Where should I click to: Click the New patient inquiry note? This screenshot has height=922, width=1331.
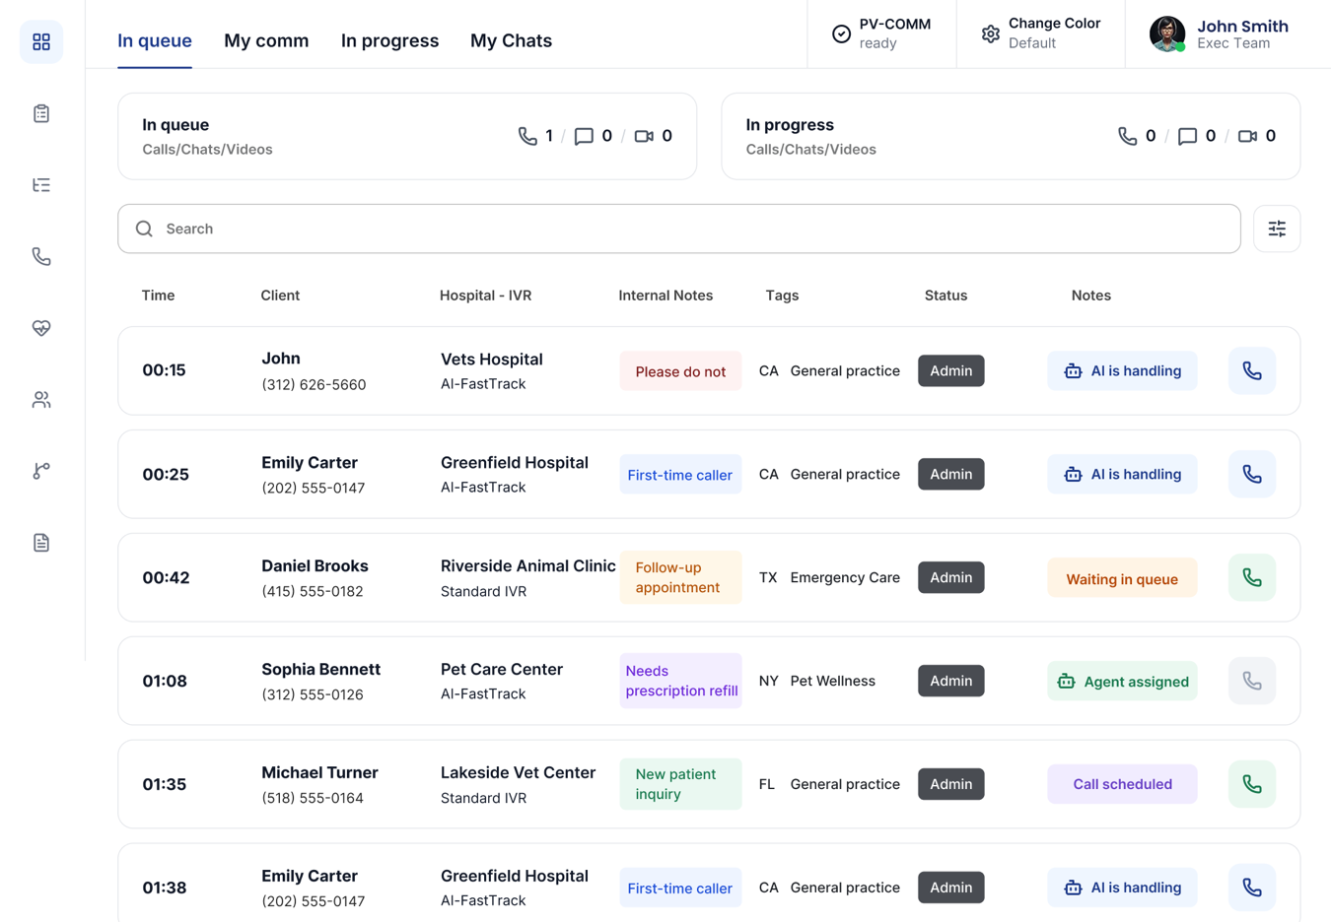pos(680,784)
